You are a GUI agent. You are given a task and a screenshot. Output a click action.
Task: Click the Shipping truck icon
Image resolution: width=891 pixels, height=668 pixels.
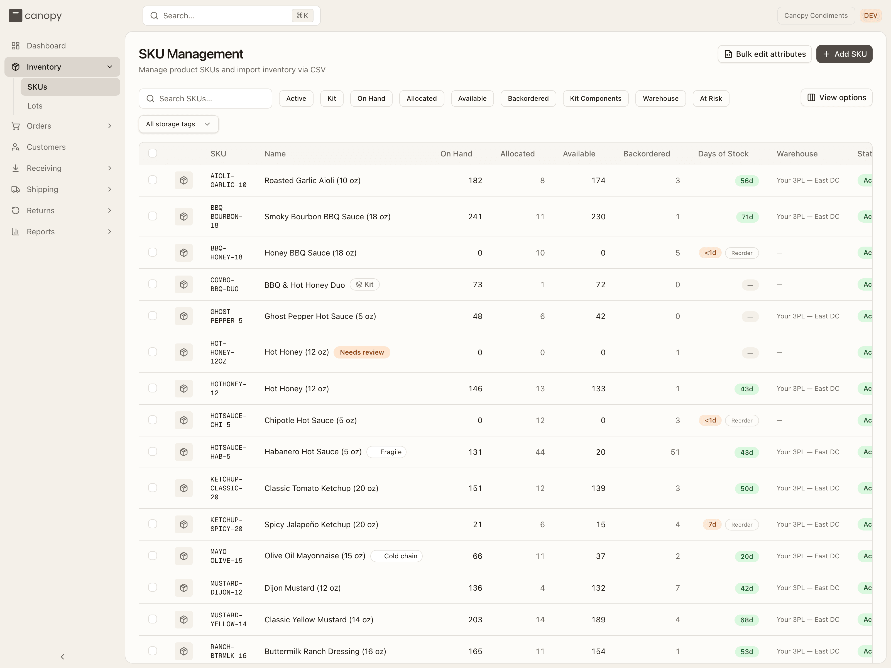click(16, 189)
